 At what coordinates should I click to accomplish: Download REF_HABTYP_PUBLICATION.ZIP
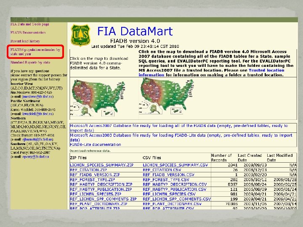[101, 189]
